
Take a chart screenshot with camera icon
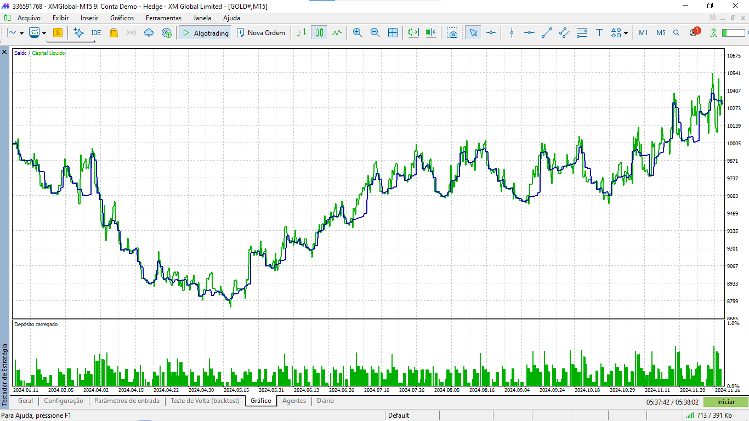click(x=452, y=33)
